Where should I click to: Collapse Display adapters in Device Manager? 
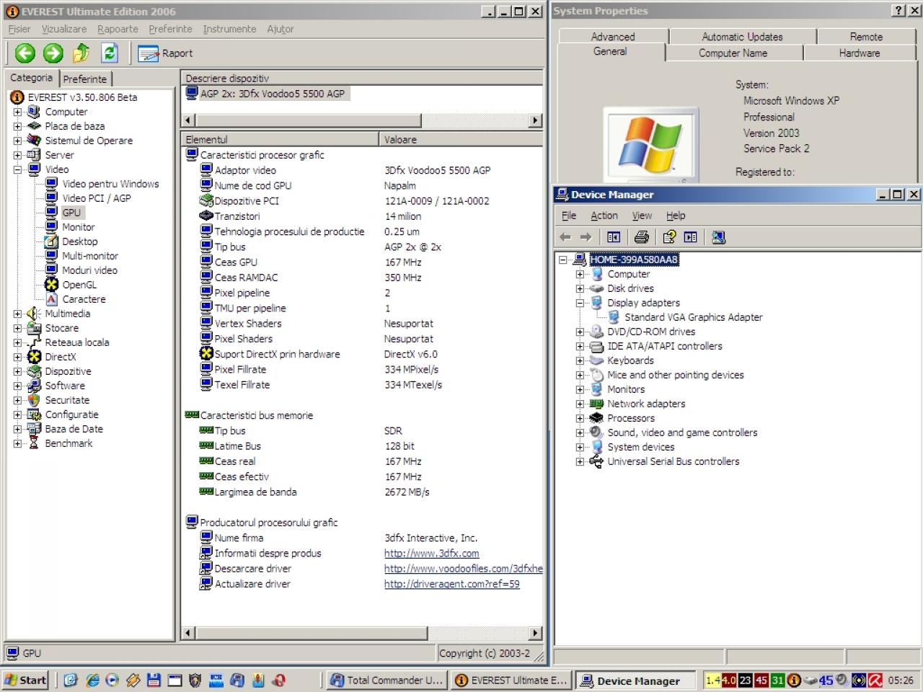coord(580,303)
